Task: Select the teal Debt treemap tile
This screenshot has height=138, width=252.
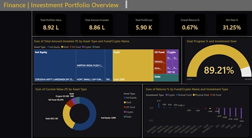Action: [166, 78]
